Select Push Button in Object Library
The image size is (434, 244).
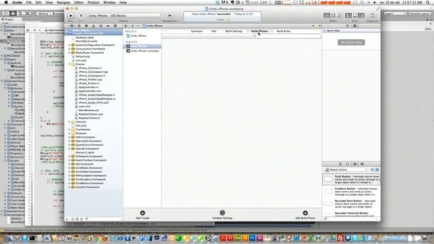[x=351, y=179]
